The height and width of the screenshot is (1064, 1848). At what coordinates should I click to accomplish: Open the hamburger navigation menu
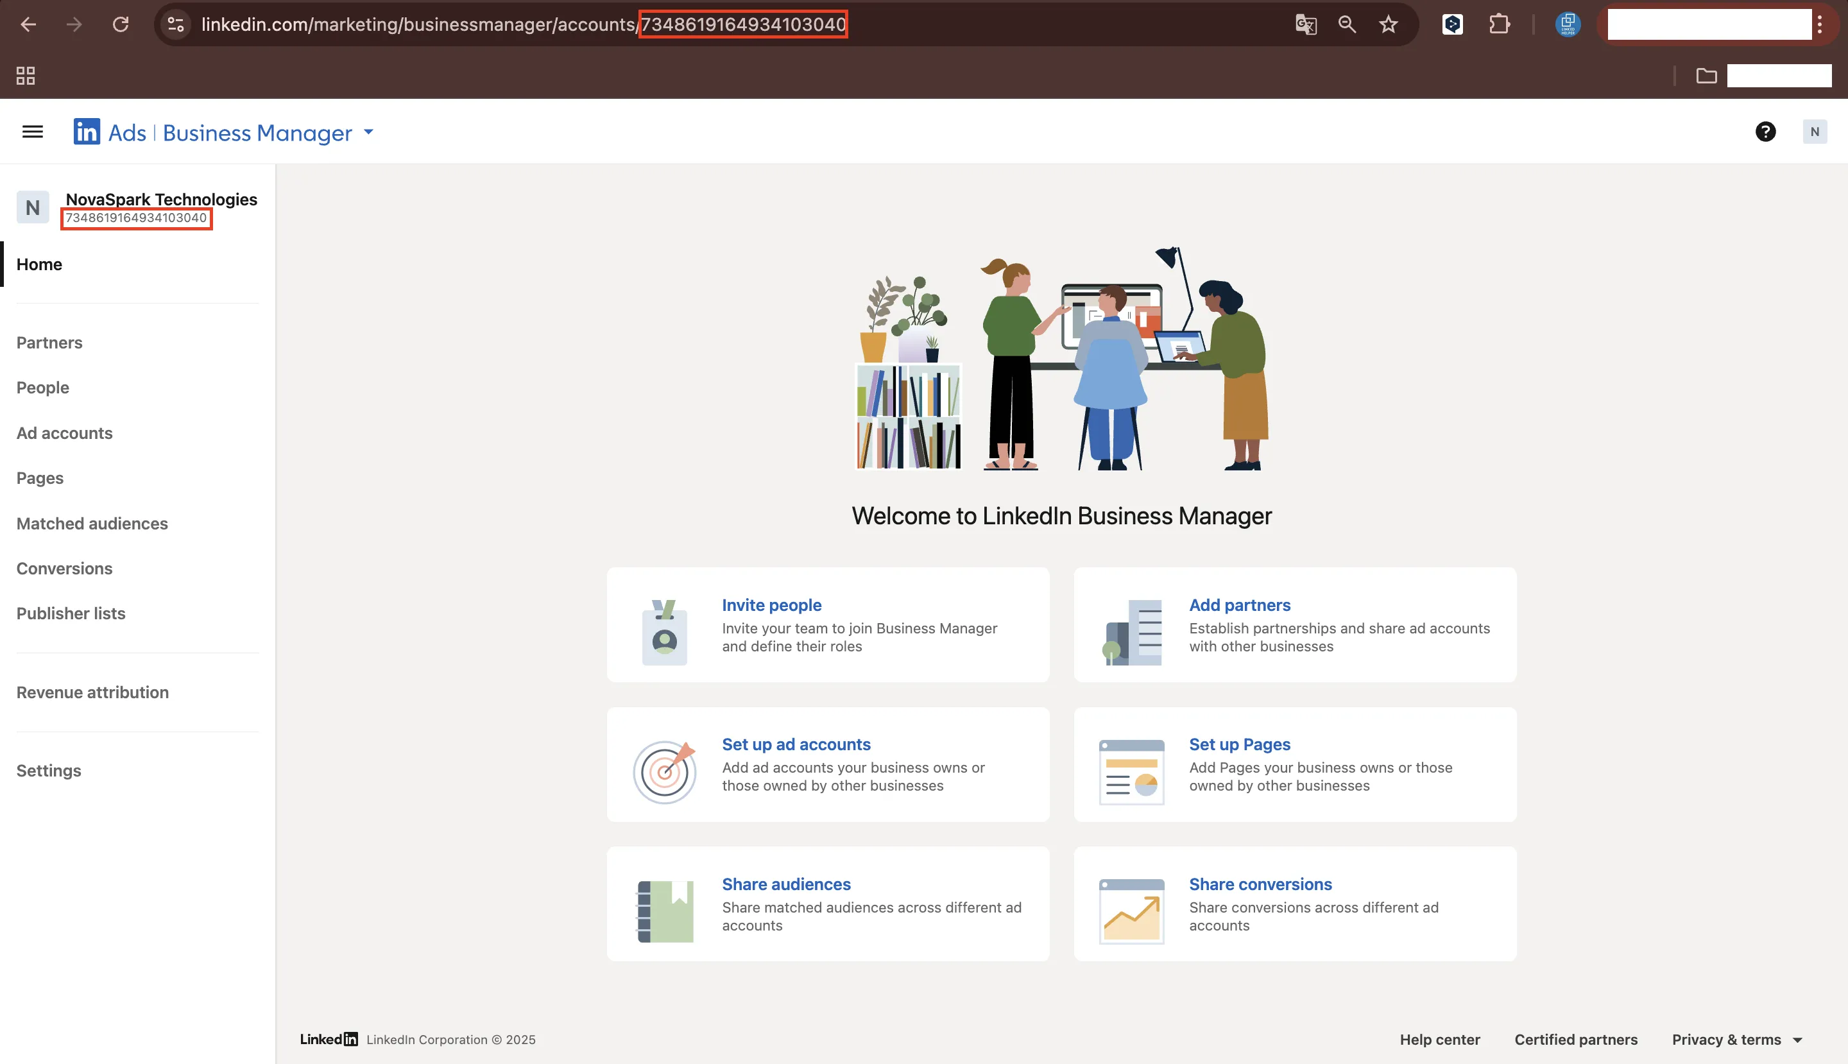pos(33,132)
